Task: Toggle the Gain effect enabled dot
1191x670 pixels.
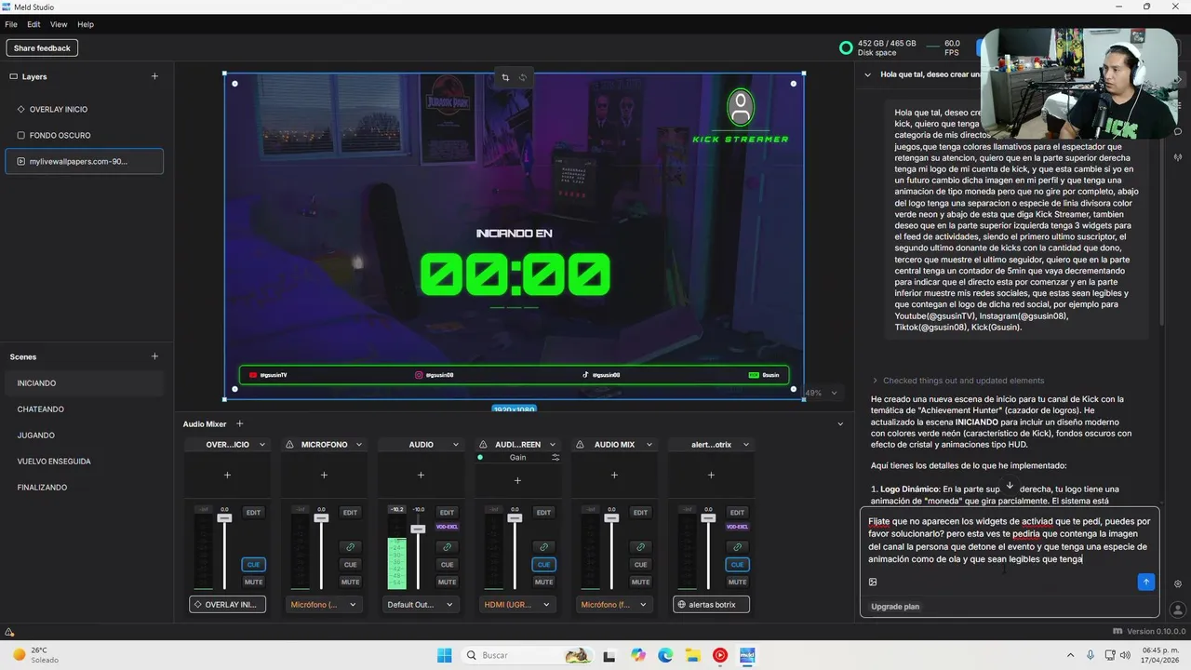Action: 480,457
